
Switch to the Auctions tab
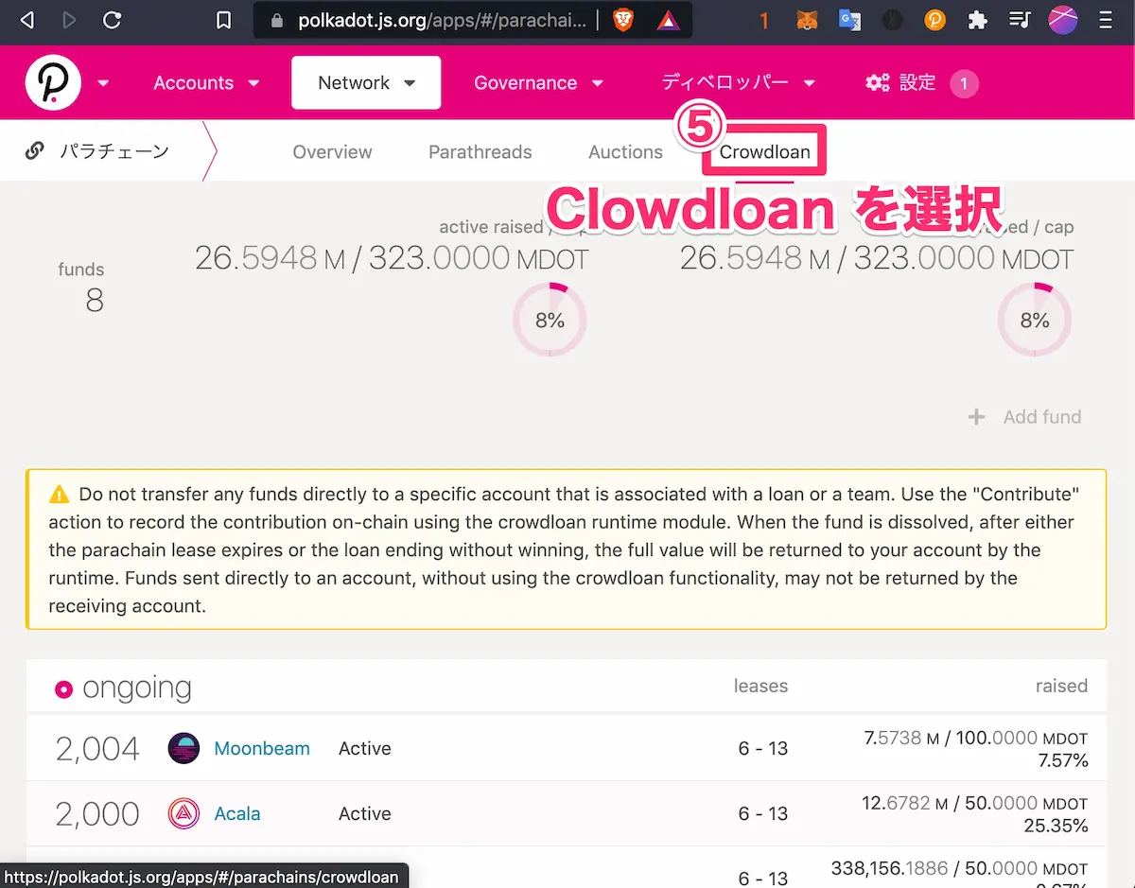point(625,152)
